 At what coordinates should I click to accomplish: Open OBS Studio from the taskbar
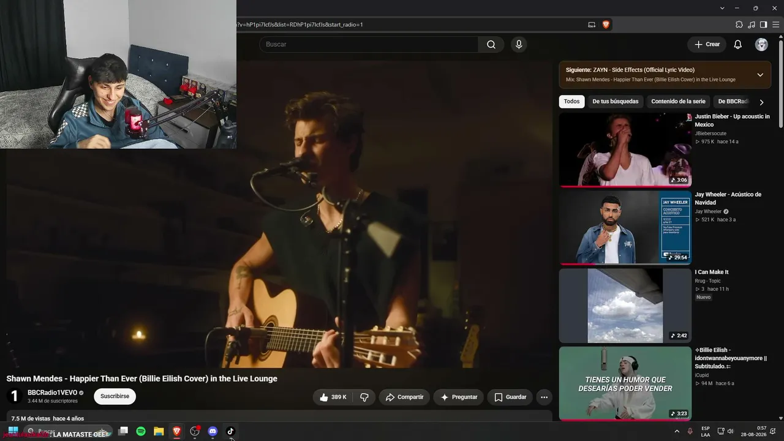195,431
